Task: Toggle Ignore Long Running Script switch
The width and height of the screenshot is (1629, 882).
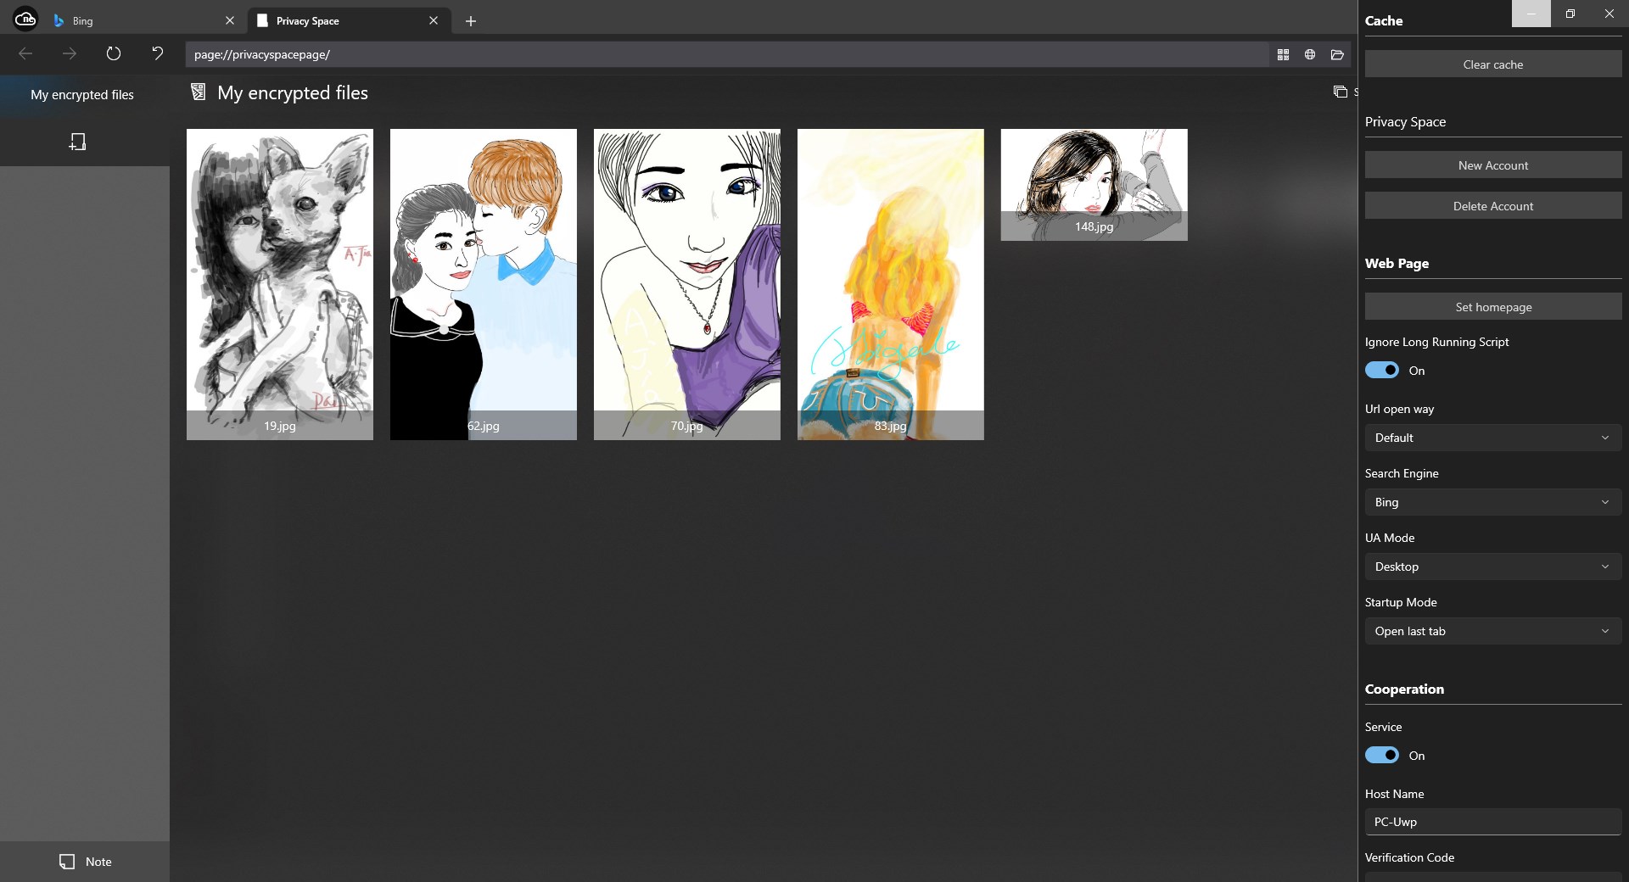Action: click(x=1382, y=371)
